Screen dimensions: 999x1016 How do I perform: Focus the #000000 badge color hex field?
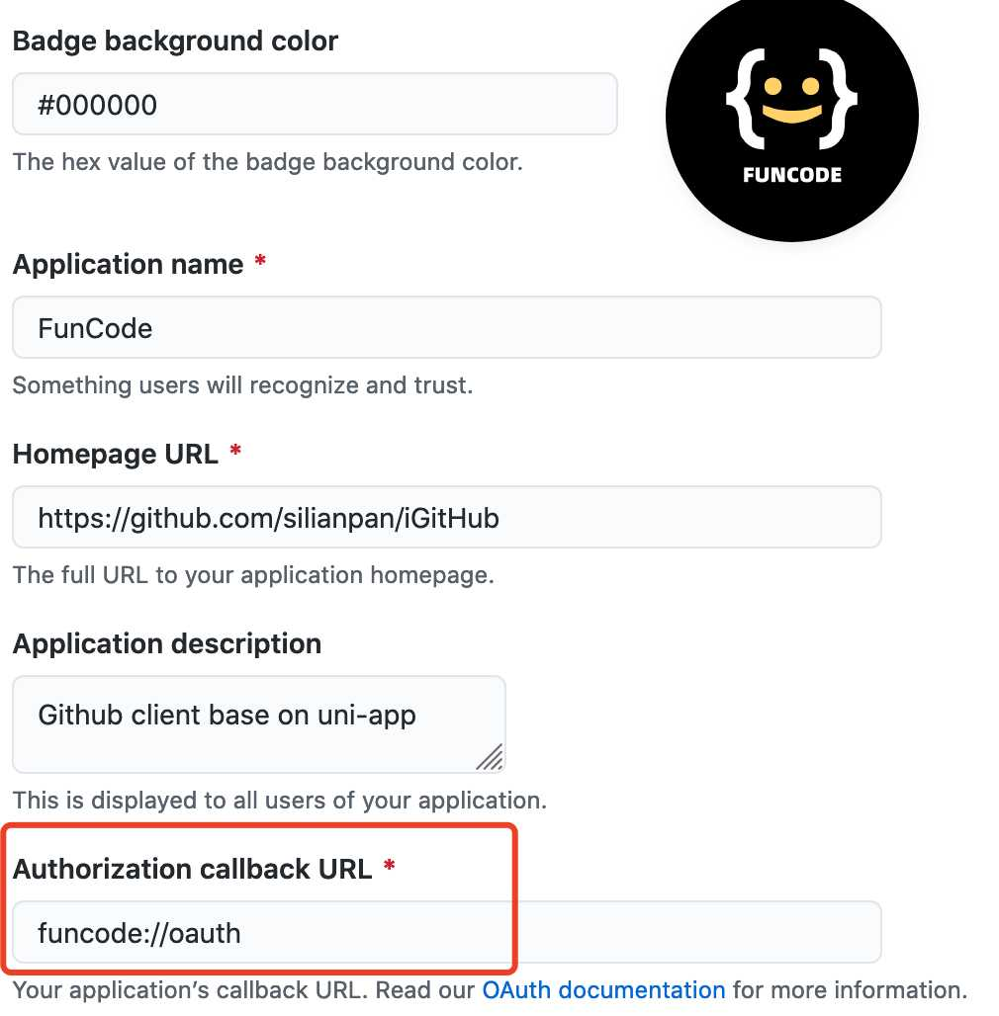[x=315, y=104]
